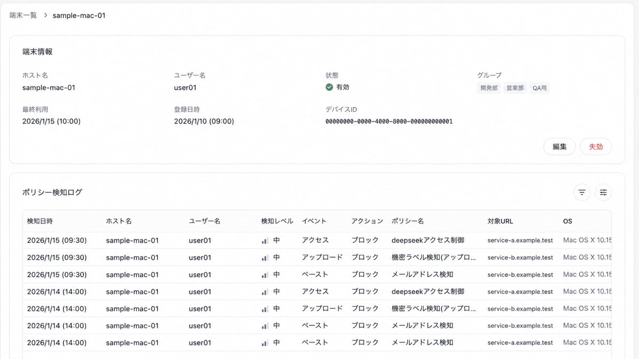This screenshot has height=359, width=639.
Task: Click sample-mac-01 in the breadcrumb
Action: (79, 15)
